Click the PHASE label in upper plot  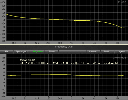tap(122, 2)
